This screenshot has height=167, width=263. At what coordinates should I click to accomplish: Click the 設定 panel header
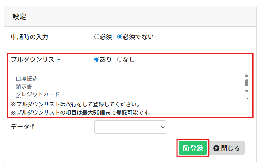coord(19,17)
